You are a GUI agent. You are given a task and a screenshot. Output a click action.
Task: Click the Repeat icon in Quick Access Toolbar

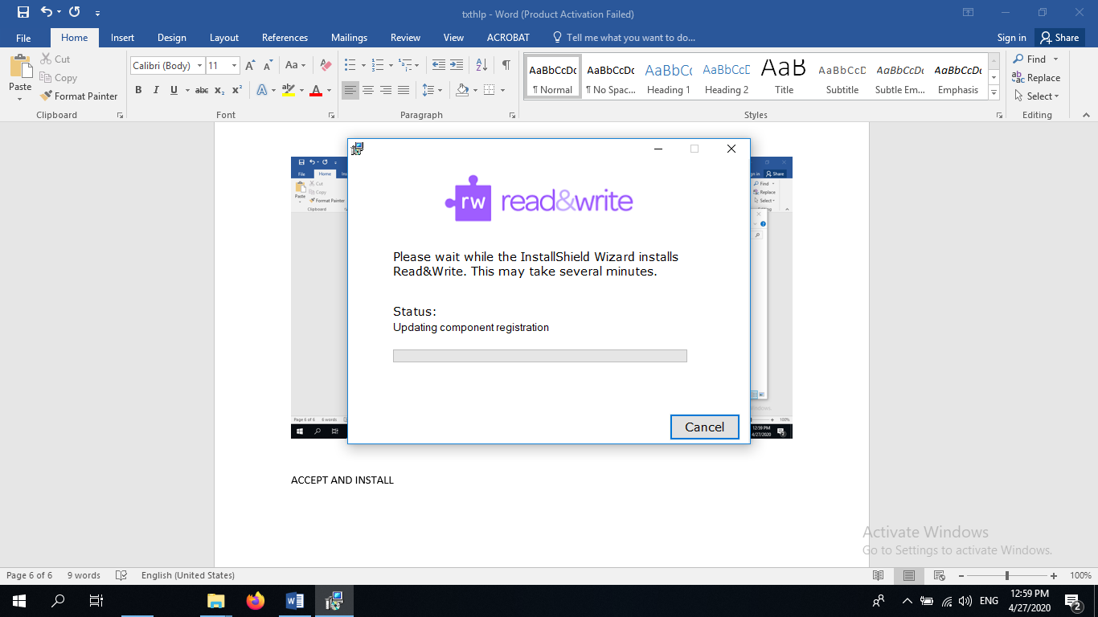click(75, 12)
